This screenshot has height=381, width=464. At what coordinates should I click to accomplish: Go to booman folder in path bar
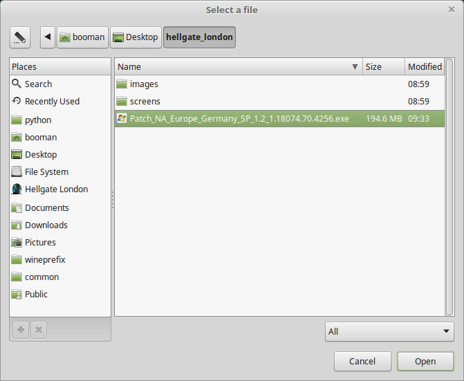point(82,37)
